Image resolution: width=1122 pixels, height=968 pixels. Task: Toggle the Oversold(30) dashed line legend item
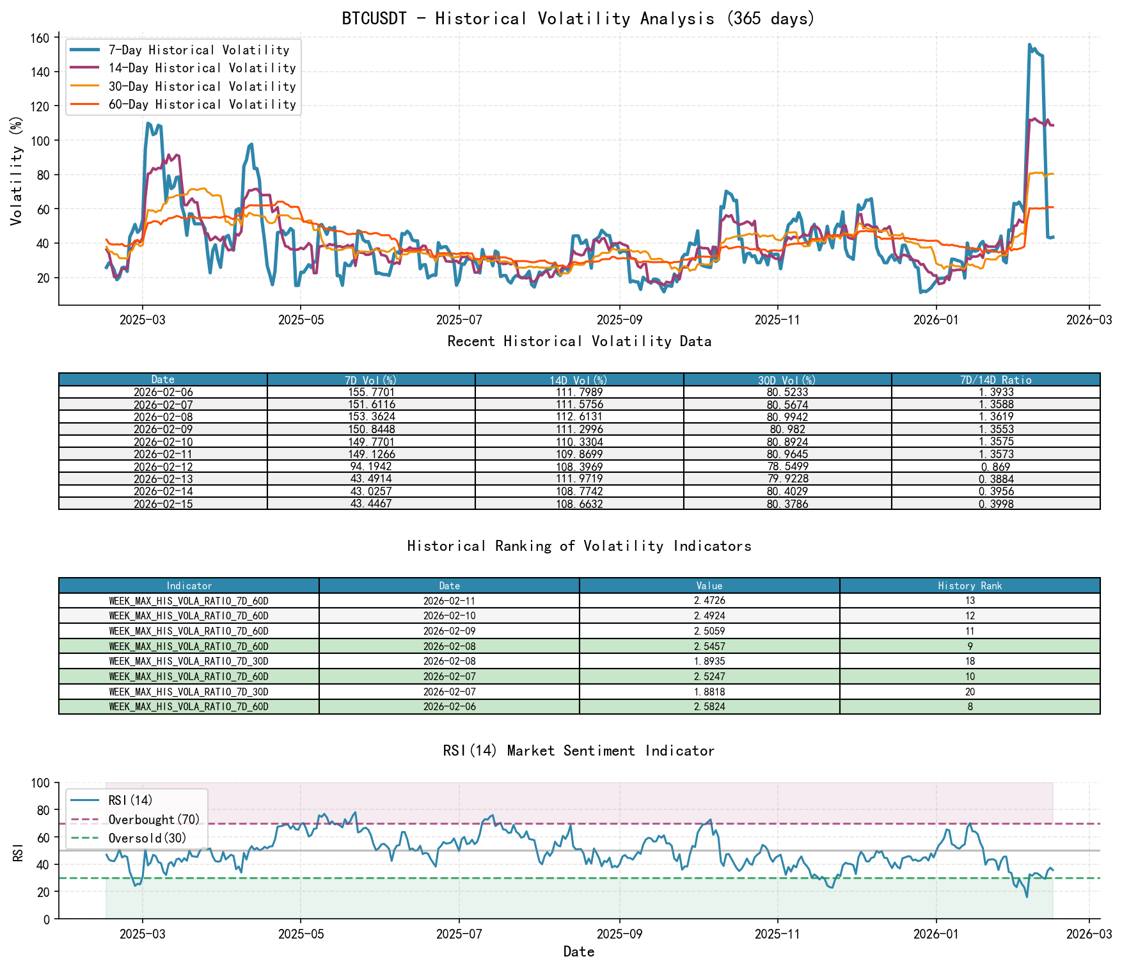(x=147, y=837)
